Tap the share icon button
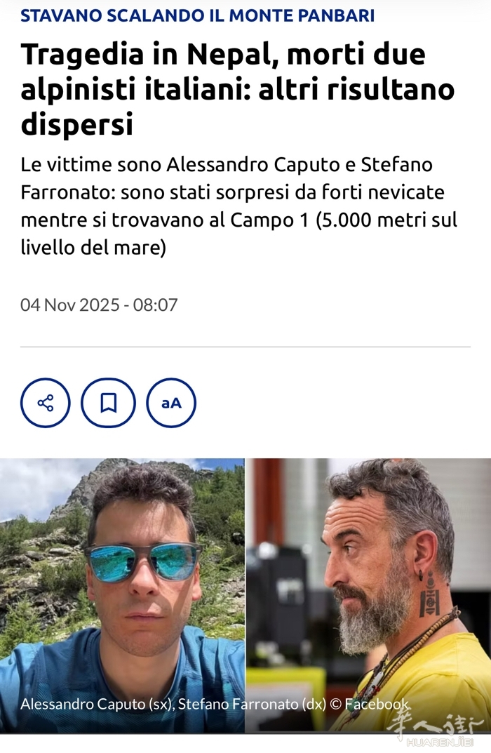The width and height of the screenshot is (491, 753). (x=45, y=402)
